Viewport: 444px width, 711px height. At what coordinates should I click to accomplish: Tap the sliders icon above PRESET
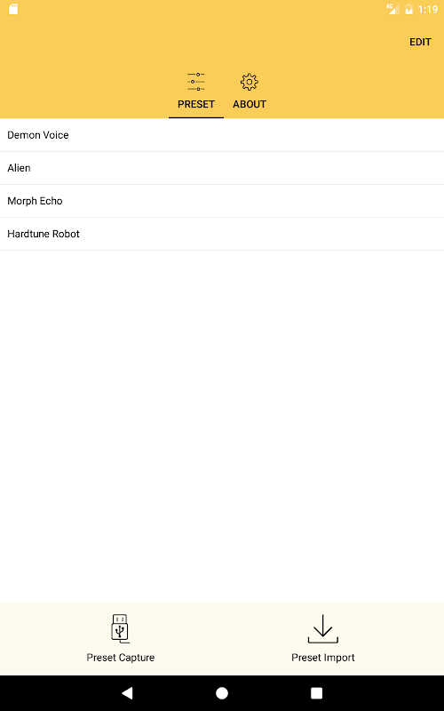(195, 82)
